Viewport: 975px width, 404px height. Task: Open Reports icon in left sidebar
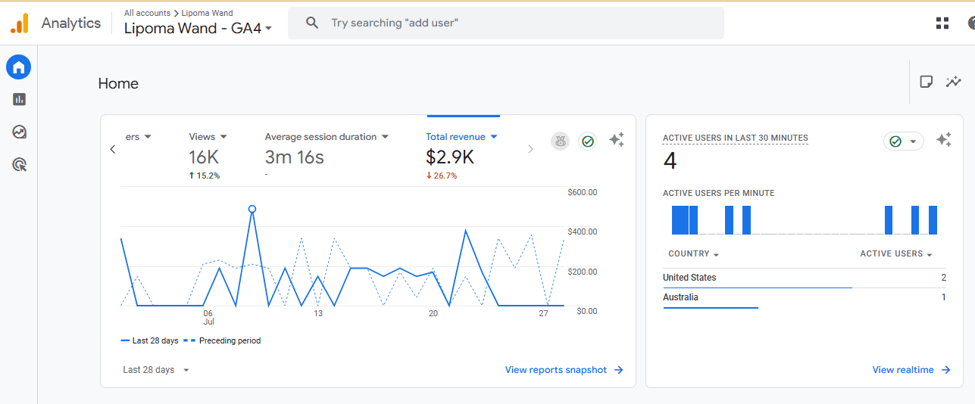(x=19, y=99)
